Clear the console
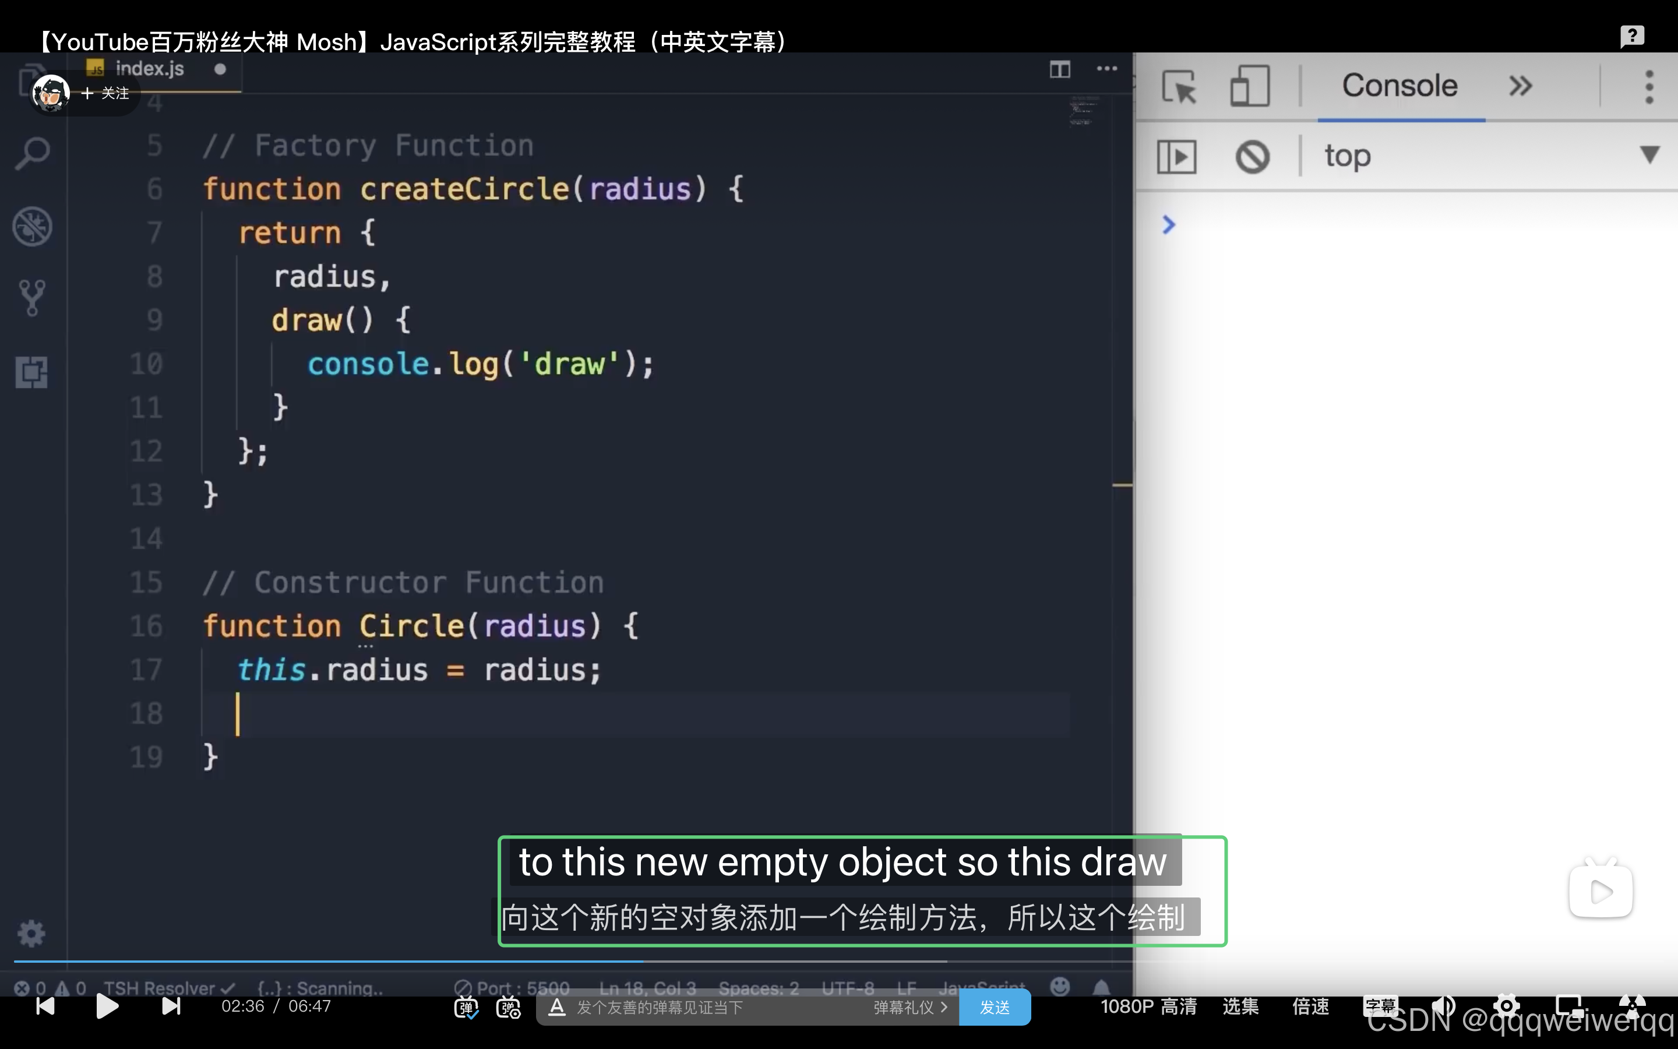 point(1252,157)
